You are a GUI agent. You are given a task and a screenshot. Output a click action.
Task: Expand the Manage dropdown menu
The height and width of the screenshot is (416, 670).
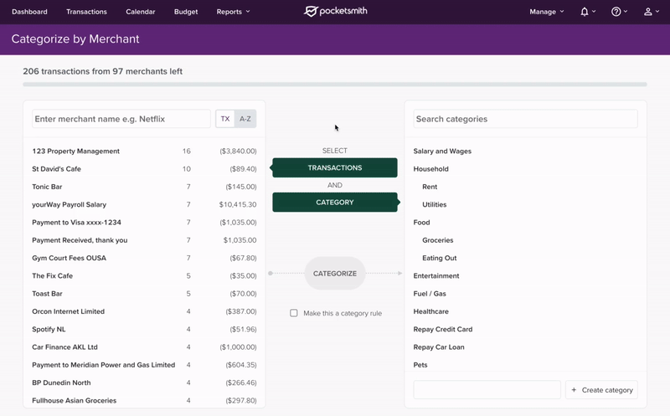click(x=546, y=12)
